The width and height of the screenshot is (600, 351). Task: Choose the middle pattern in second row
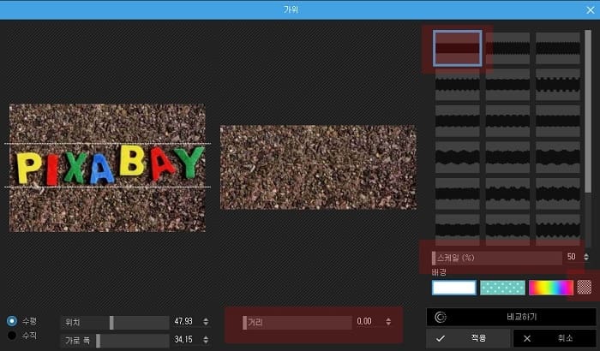pos(507,85)
